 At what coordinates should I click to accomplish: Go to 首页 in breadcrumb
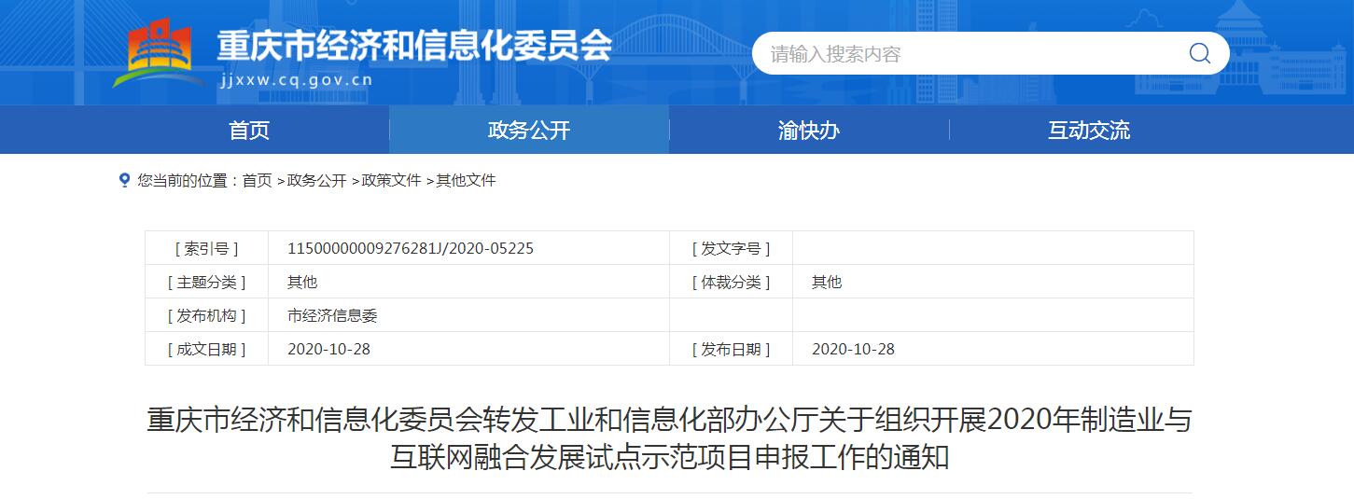click(x=258, y=181)
